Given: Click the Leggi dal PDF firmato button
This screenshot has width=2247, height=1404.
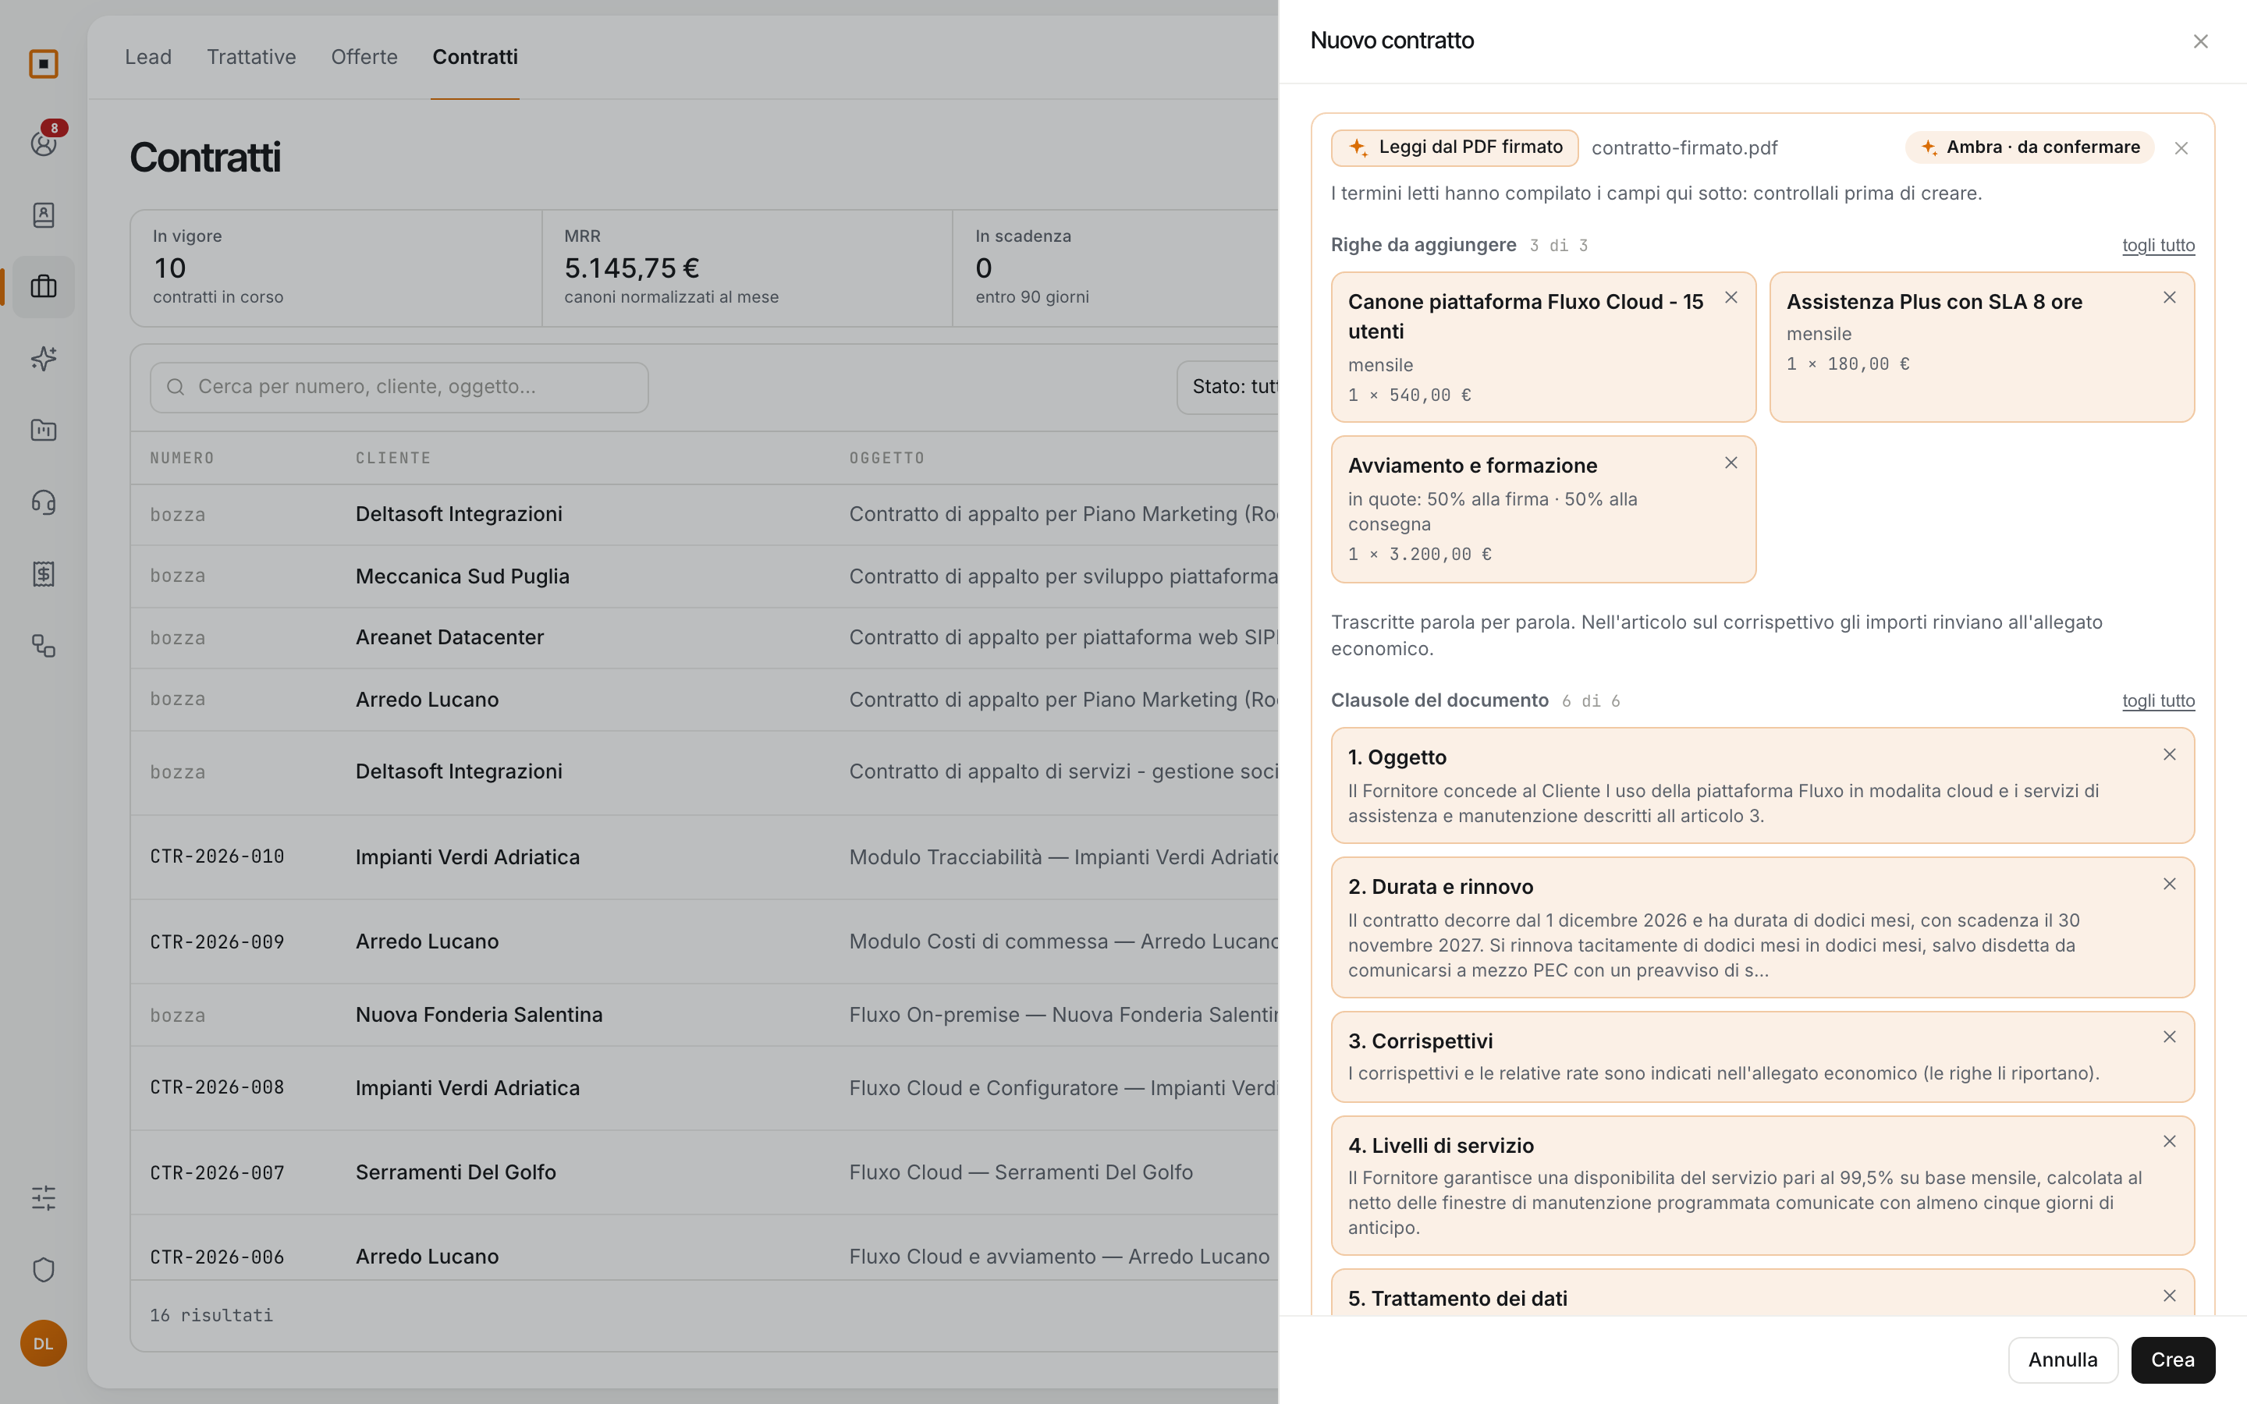Looking at the screenshot, I should (x=1454, y=147).
